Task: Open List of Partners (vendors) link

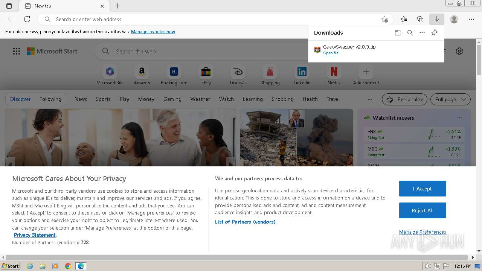Action: click(x=245, y=222)
